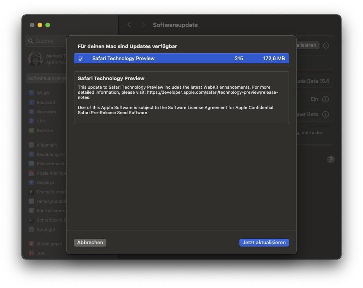Open the Markus Apple Account profile avatar
Viewport: 363px width, 288px height.
coord(36,59)
